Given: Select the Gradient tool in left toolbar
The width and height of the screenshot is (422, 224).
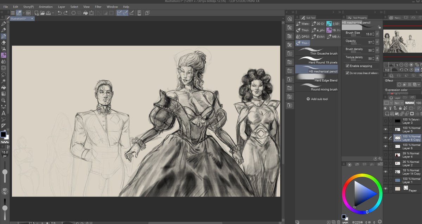Looking at the screenshot, I should (4, 94).
